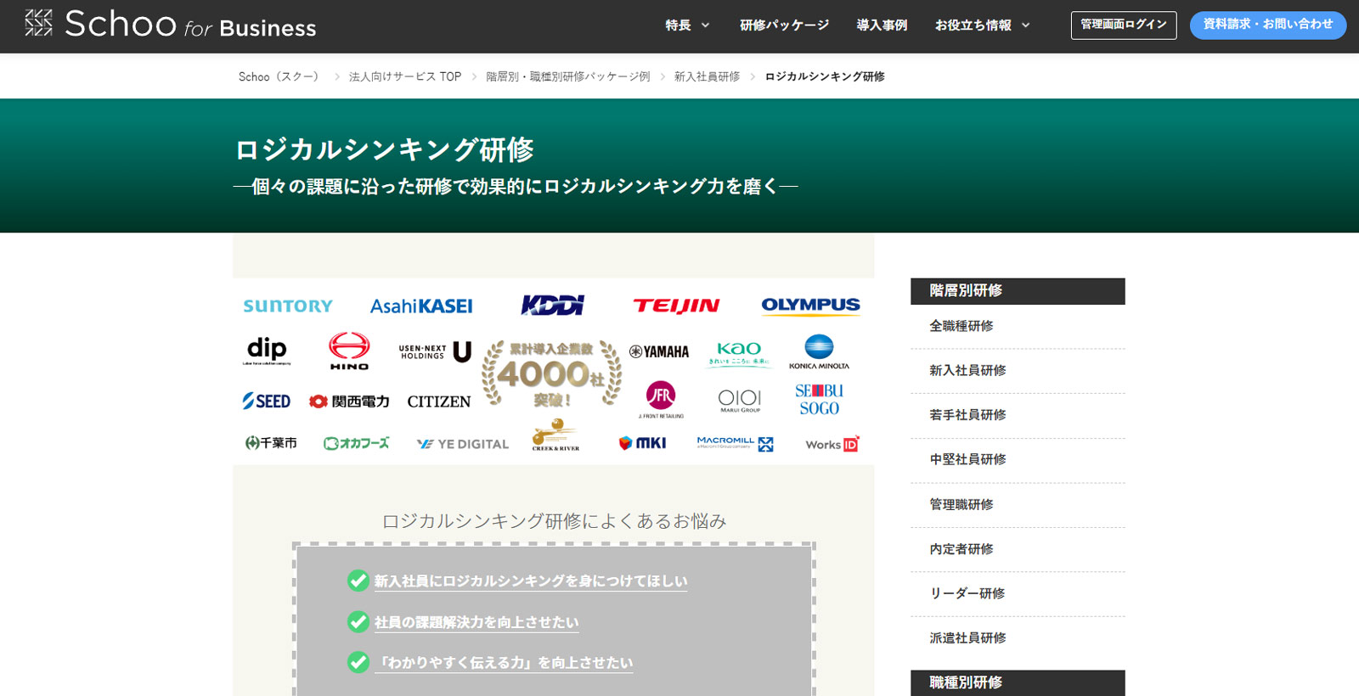Click the 関西電力 logo
Viewport: 1359px width, 696px height.
click(349, 401)
